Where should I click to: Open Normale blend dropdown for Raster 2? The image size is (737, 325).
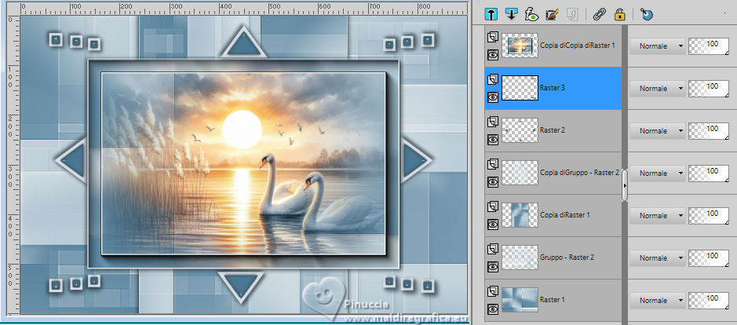click(658, 131)
